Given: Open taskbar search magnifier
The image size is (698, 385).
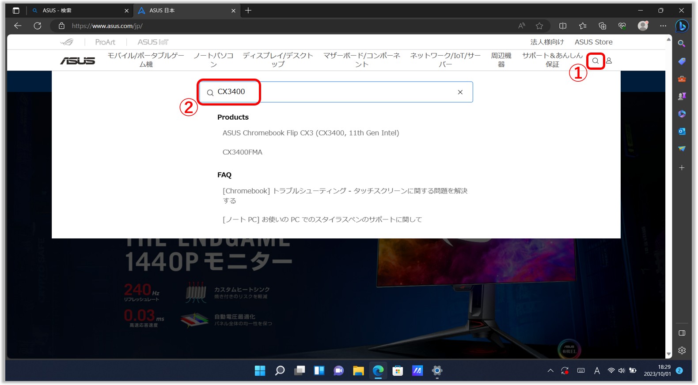Looking at the screenshot, I should click(x=280, y=370).
